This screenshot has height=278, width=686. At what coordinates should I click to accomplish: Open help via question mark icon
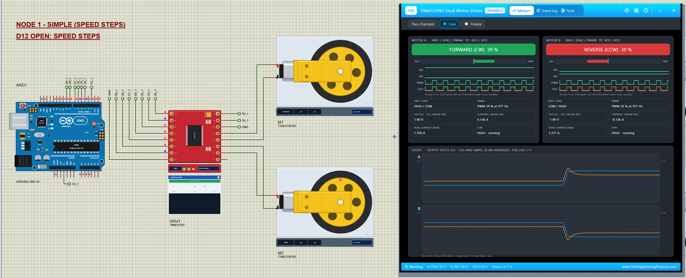click(x=646, y=11)
